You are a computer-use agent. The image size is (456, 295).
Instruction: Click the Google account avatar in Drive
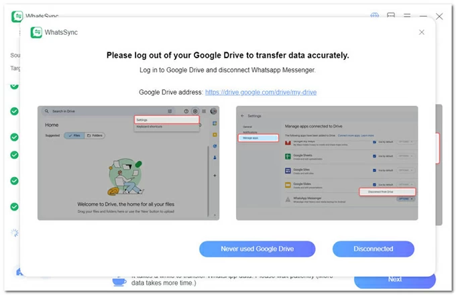pos(213,111)
